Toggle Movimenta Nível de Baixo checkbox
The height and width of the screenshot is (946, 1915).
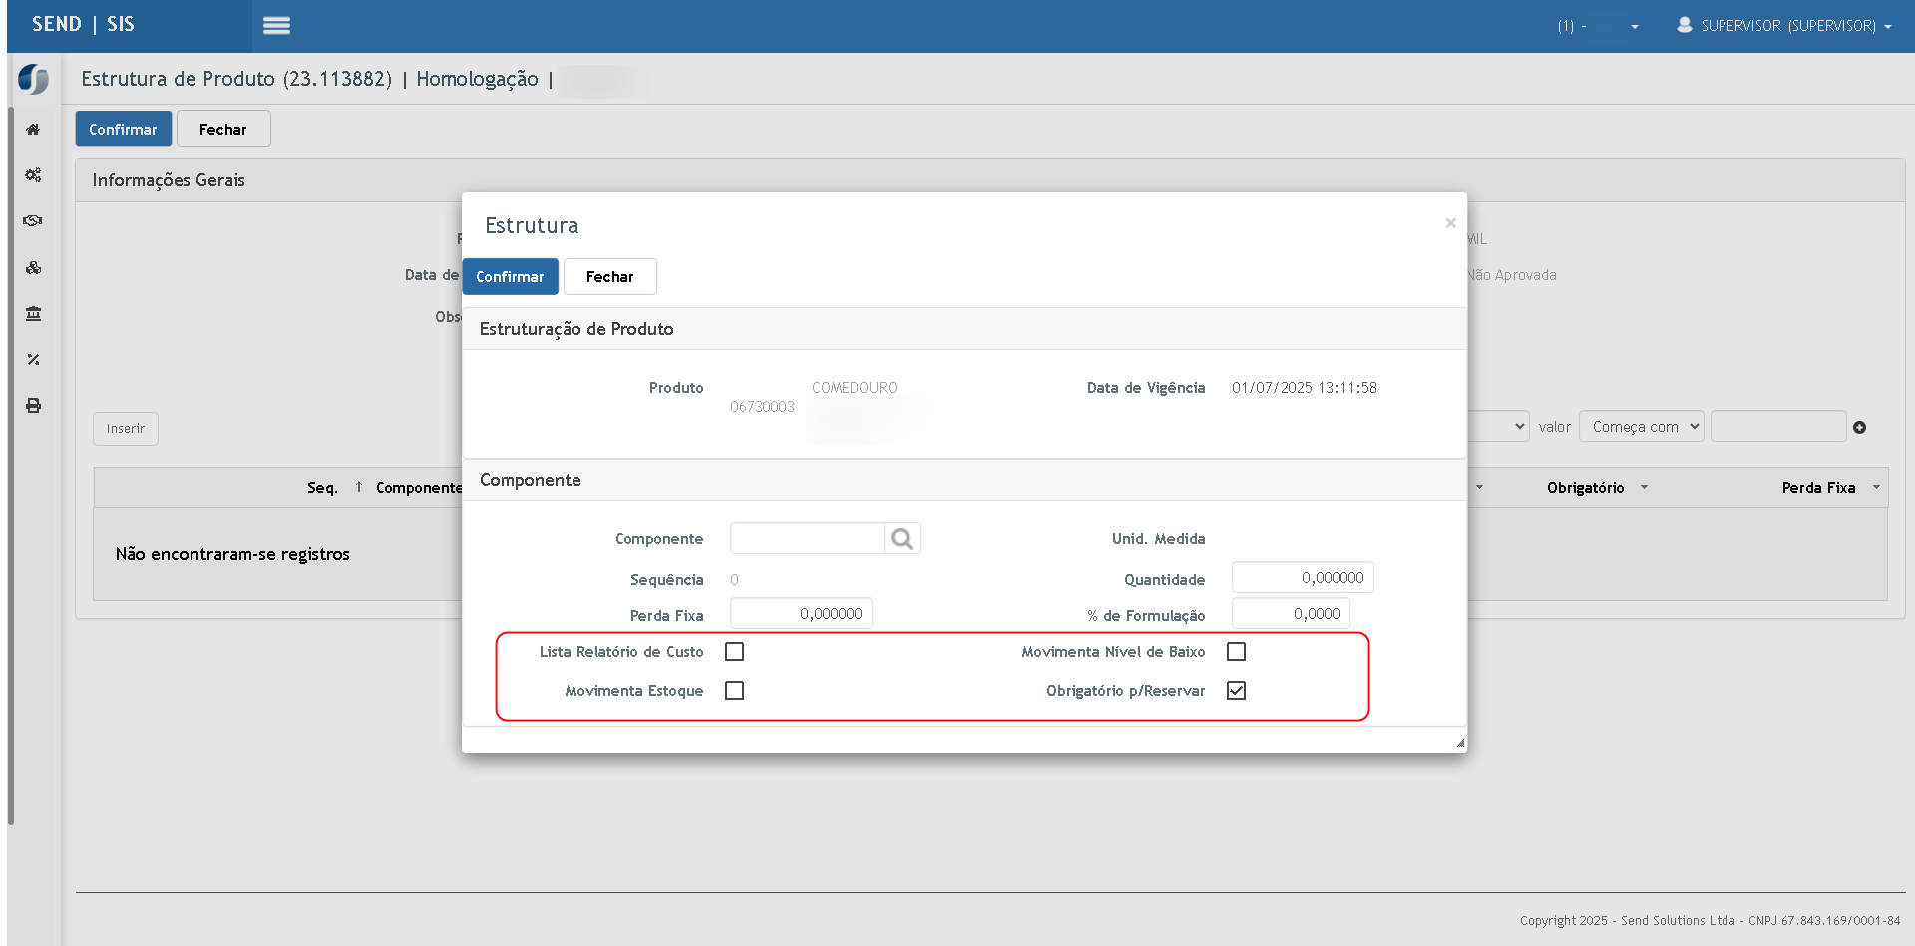[1237, 652]
